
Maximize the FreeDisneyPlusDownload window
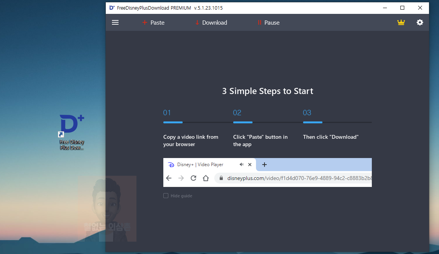pyautogui.click(x=402, y=8)
